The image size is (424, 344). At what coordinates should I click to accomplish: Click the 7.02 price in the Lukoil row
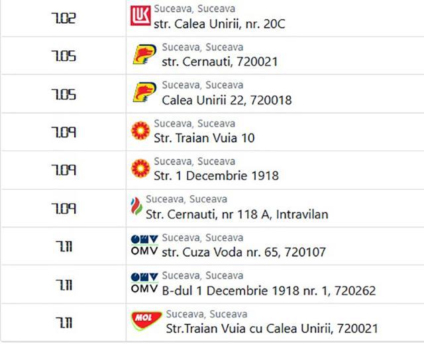(64, 19)
